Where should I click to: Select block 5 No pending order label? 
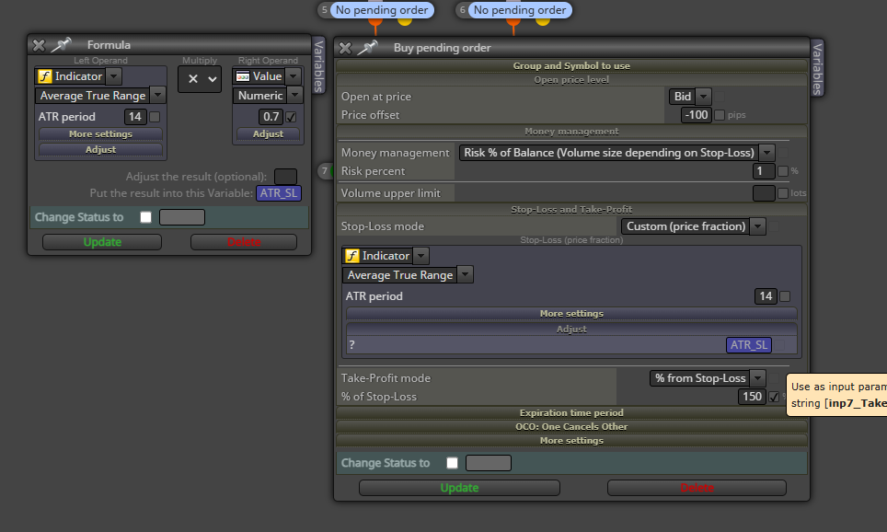point(382,10)
